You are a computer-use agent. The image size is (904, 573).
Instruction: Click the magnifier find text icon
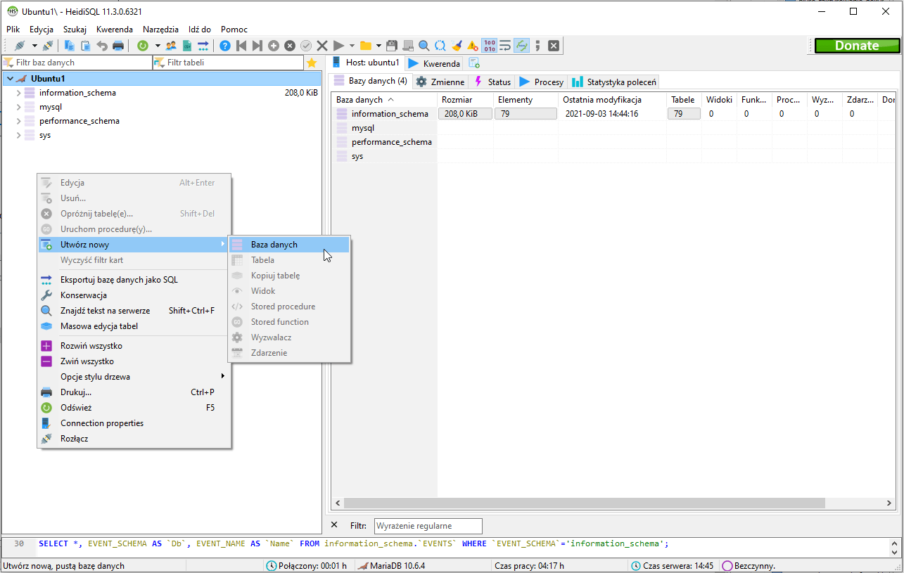coord(424,46)
